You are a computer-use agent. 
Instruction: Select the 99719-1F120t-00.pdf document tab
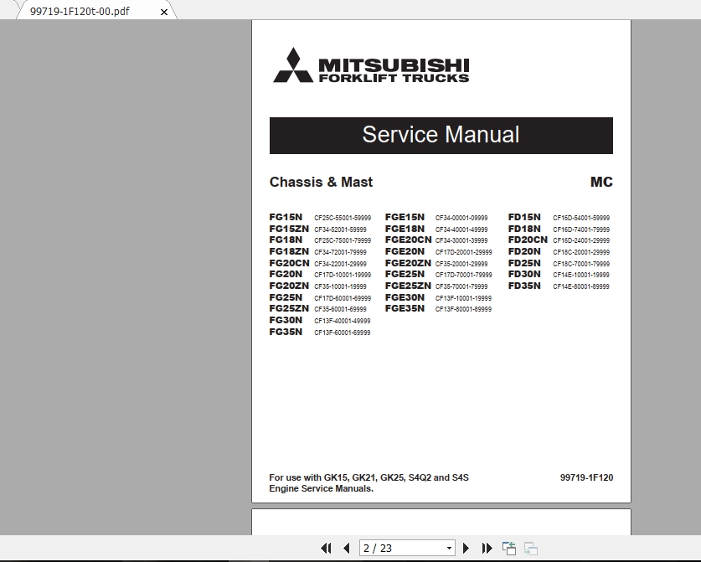click(x=80, y=12)
